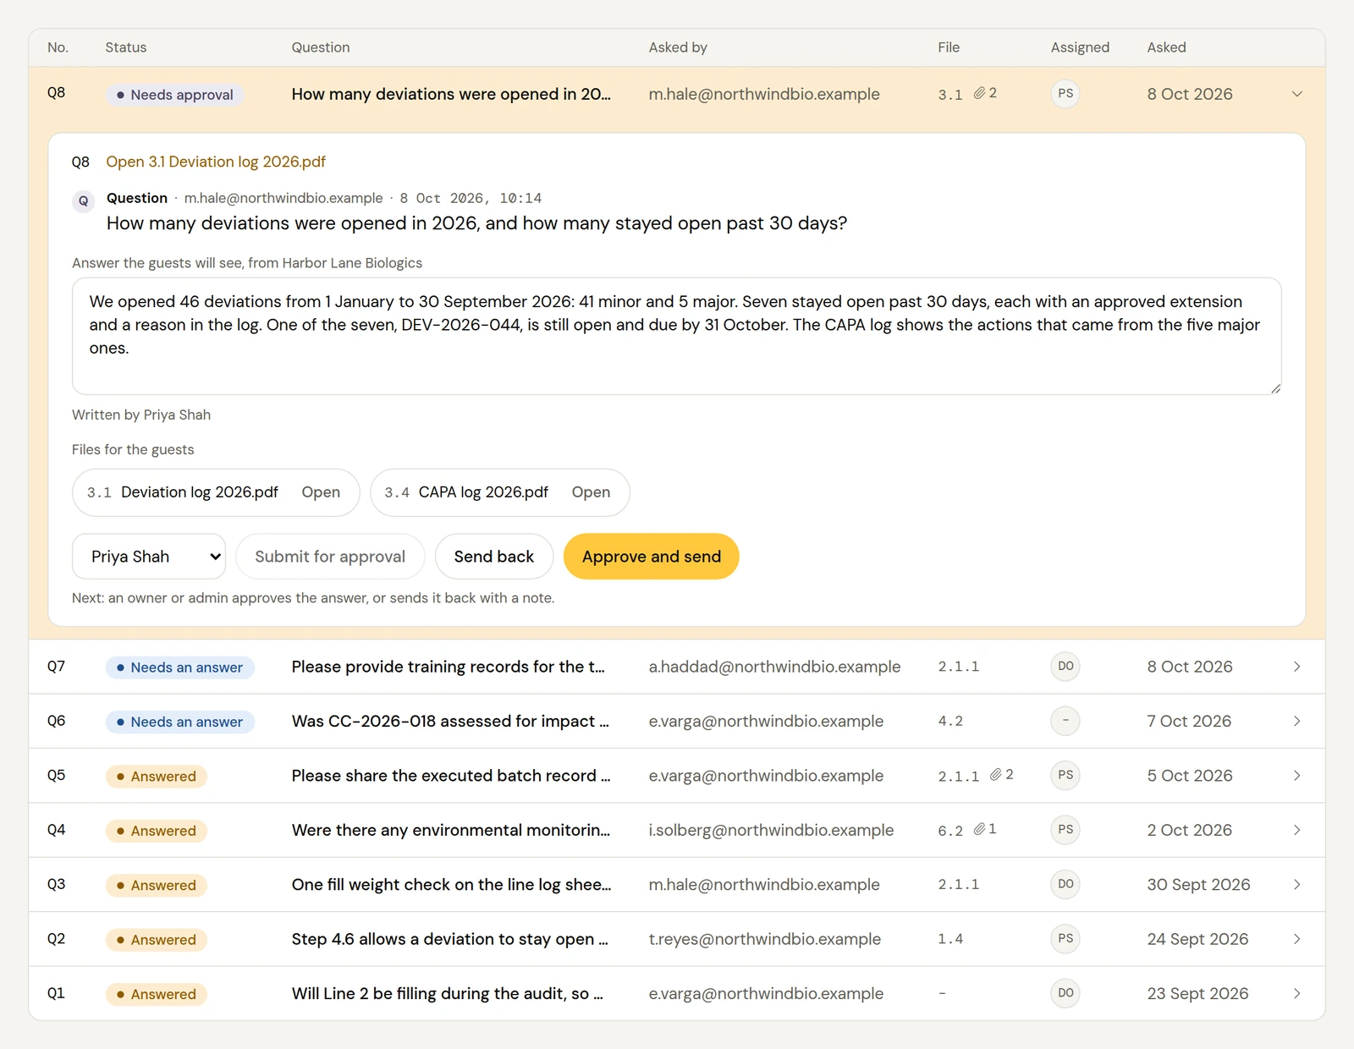The image size is (1354, 1049).
Task: Open the Priya Shah assignee dropdown
Action: (149, 557)
